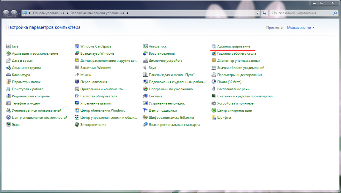Open Дата и время icon
The image size is (341, 193).
[x=9, y=61]
